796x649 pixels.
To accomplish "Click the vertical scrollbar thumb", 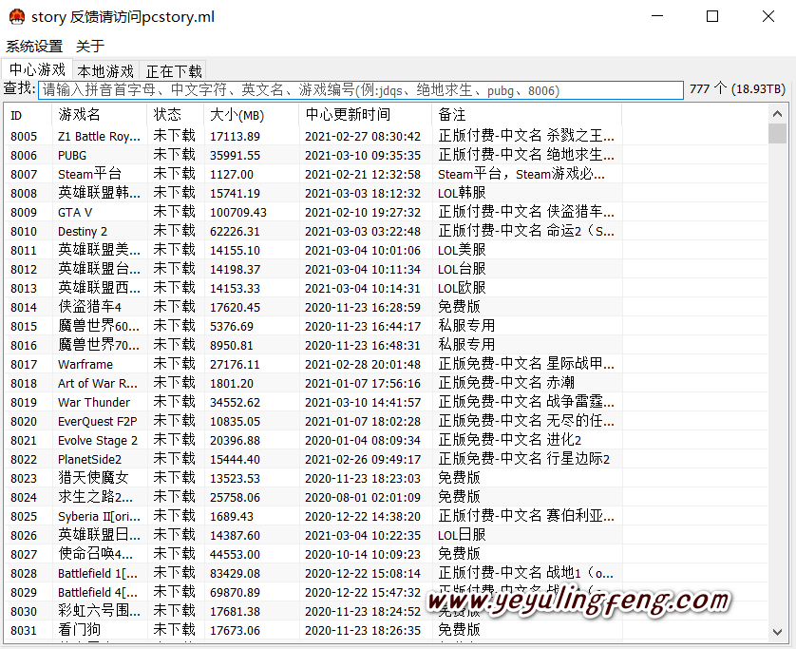I will pos(777,134).
